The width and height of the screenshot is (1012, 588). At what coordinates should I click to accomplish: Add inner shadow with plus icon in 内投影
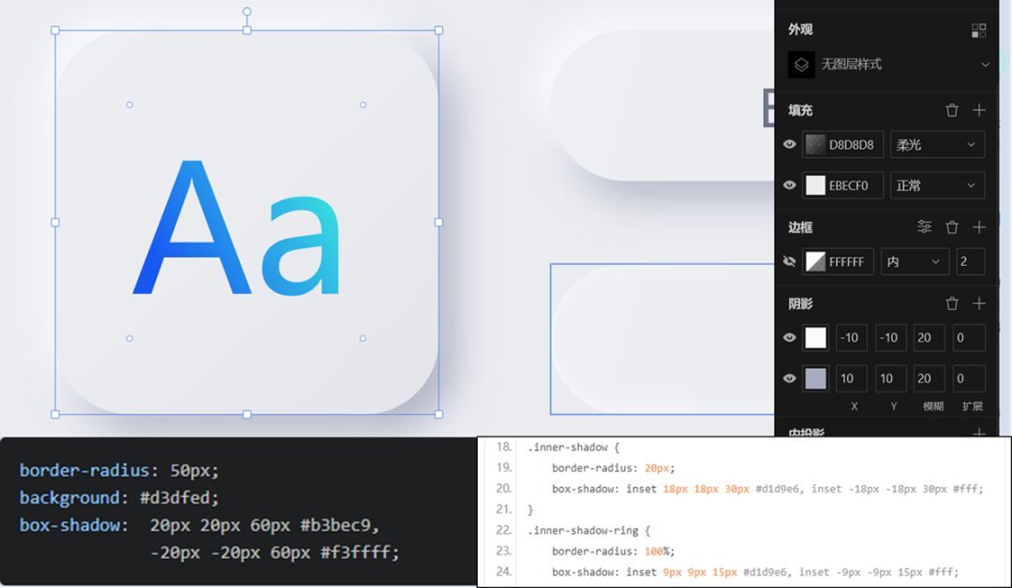point(979,433)
